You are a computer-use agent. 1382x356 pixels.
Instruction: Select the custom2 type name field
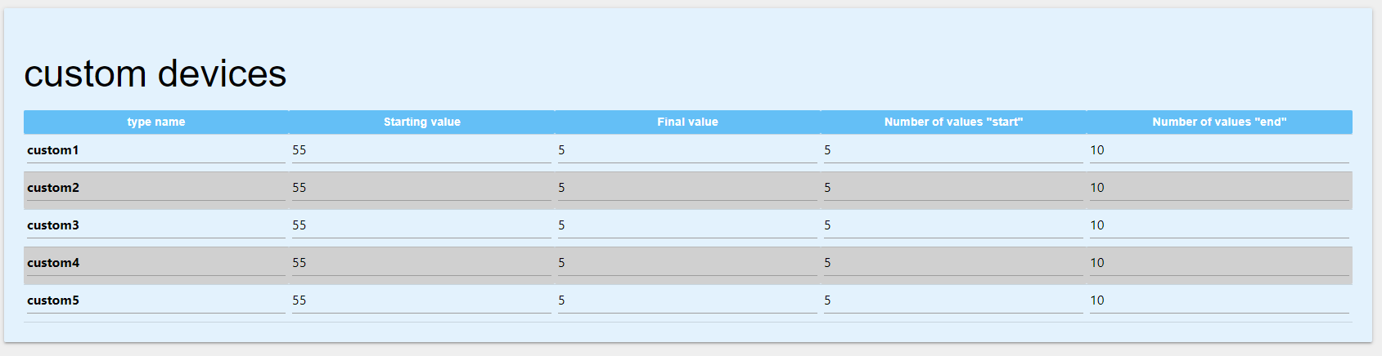tap(156, 188)
